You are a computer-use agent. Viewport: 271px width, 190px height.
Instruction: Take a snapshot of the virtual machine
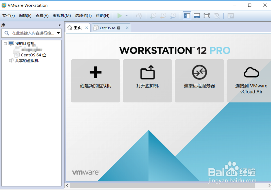(x=153, y=16)
